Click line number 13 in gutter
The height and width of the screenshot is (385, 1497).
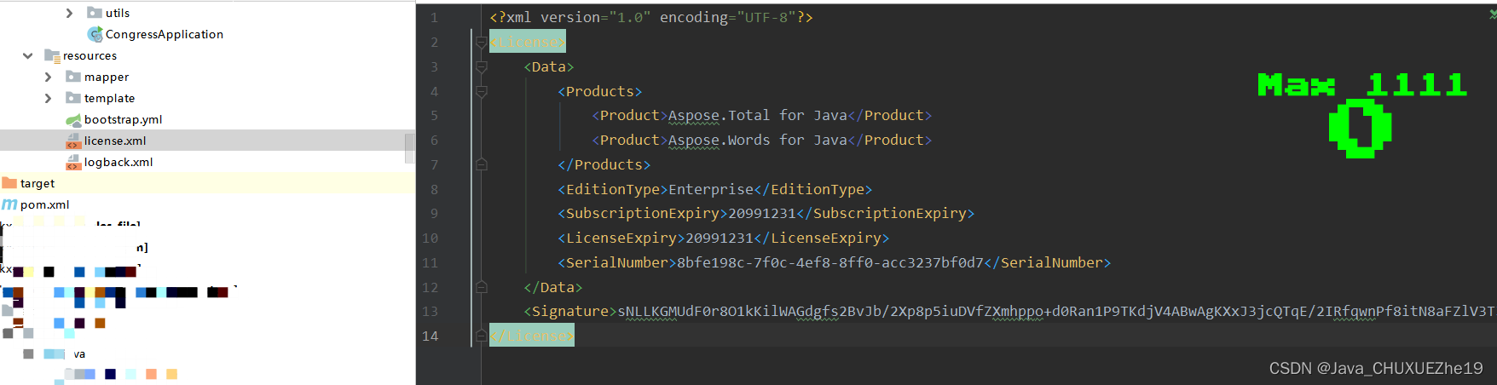click(431, 312)
